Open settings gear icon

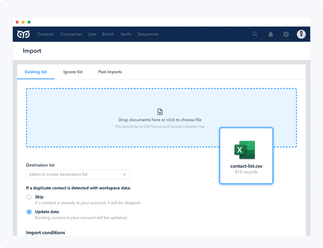point(286,34)
